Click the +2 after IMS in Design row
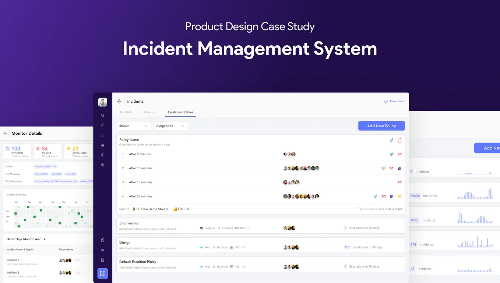500x283 pixels. [244, 247]
